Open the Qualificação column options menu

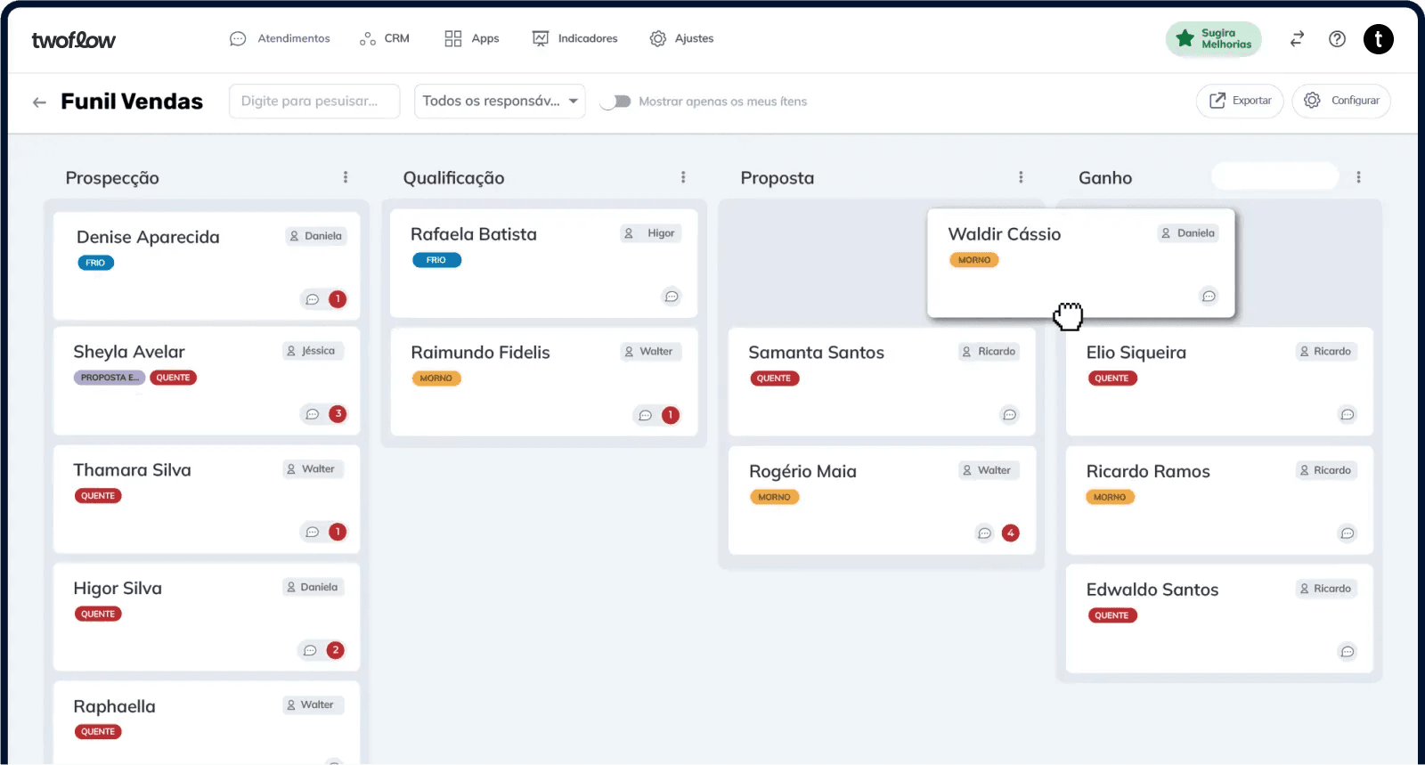[x=683, y=177]
